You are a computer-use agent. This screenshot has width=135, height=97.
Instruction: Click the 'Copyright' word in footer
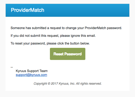click(40, 84)
